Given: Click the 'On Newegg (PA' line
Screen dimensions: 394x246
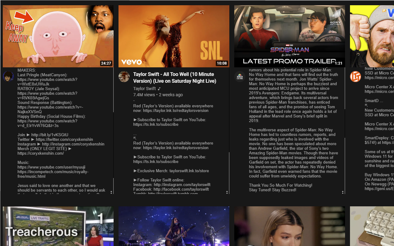Looking at the screenshot, I should coord(379,184).
